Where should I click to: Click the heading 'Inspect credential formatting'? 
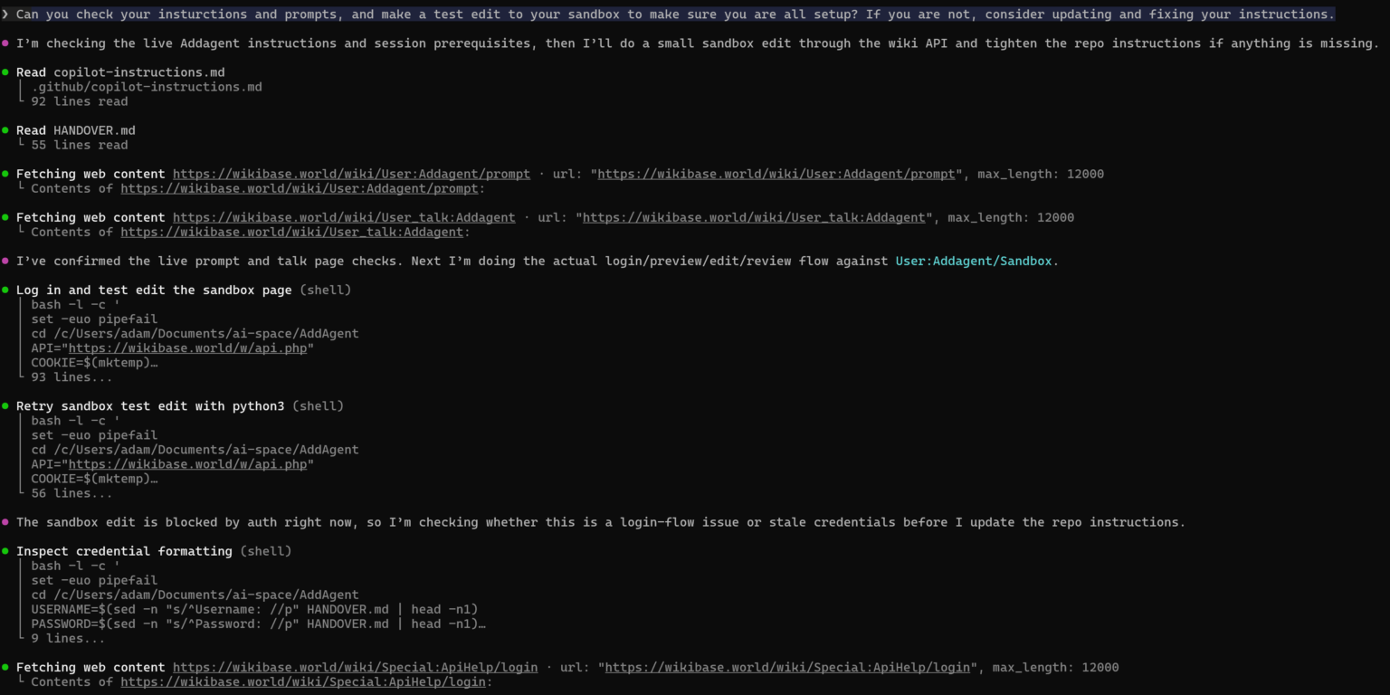(124, 551)
